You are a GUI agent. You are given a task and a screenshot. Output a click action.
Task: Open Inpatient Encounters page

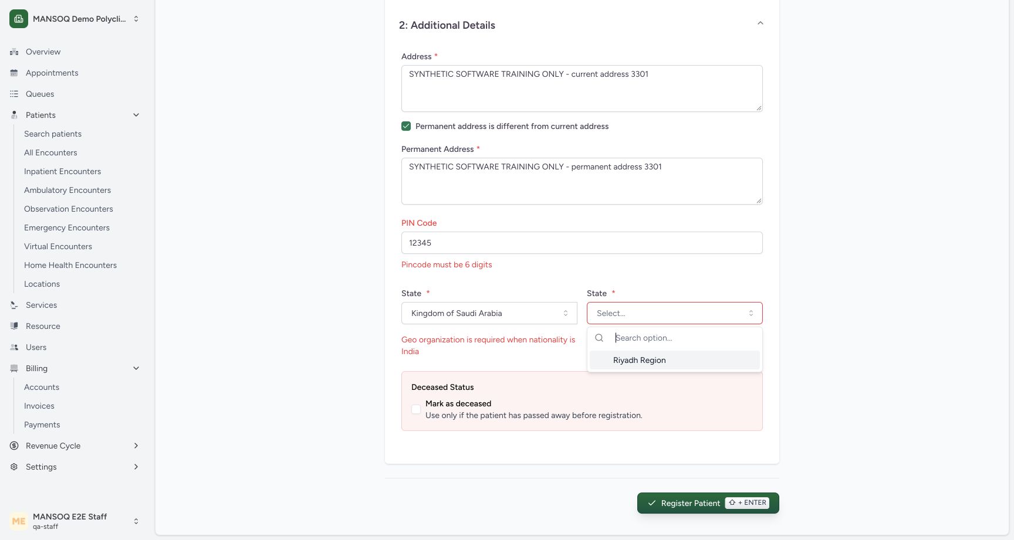[x=62, y=171]
